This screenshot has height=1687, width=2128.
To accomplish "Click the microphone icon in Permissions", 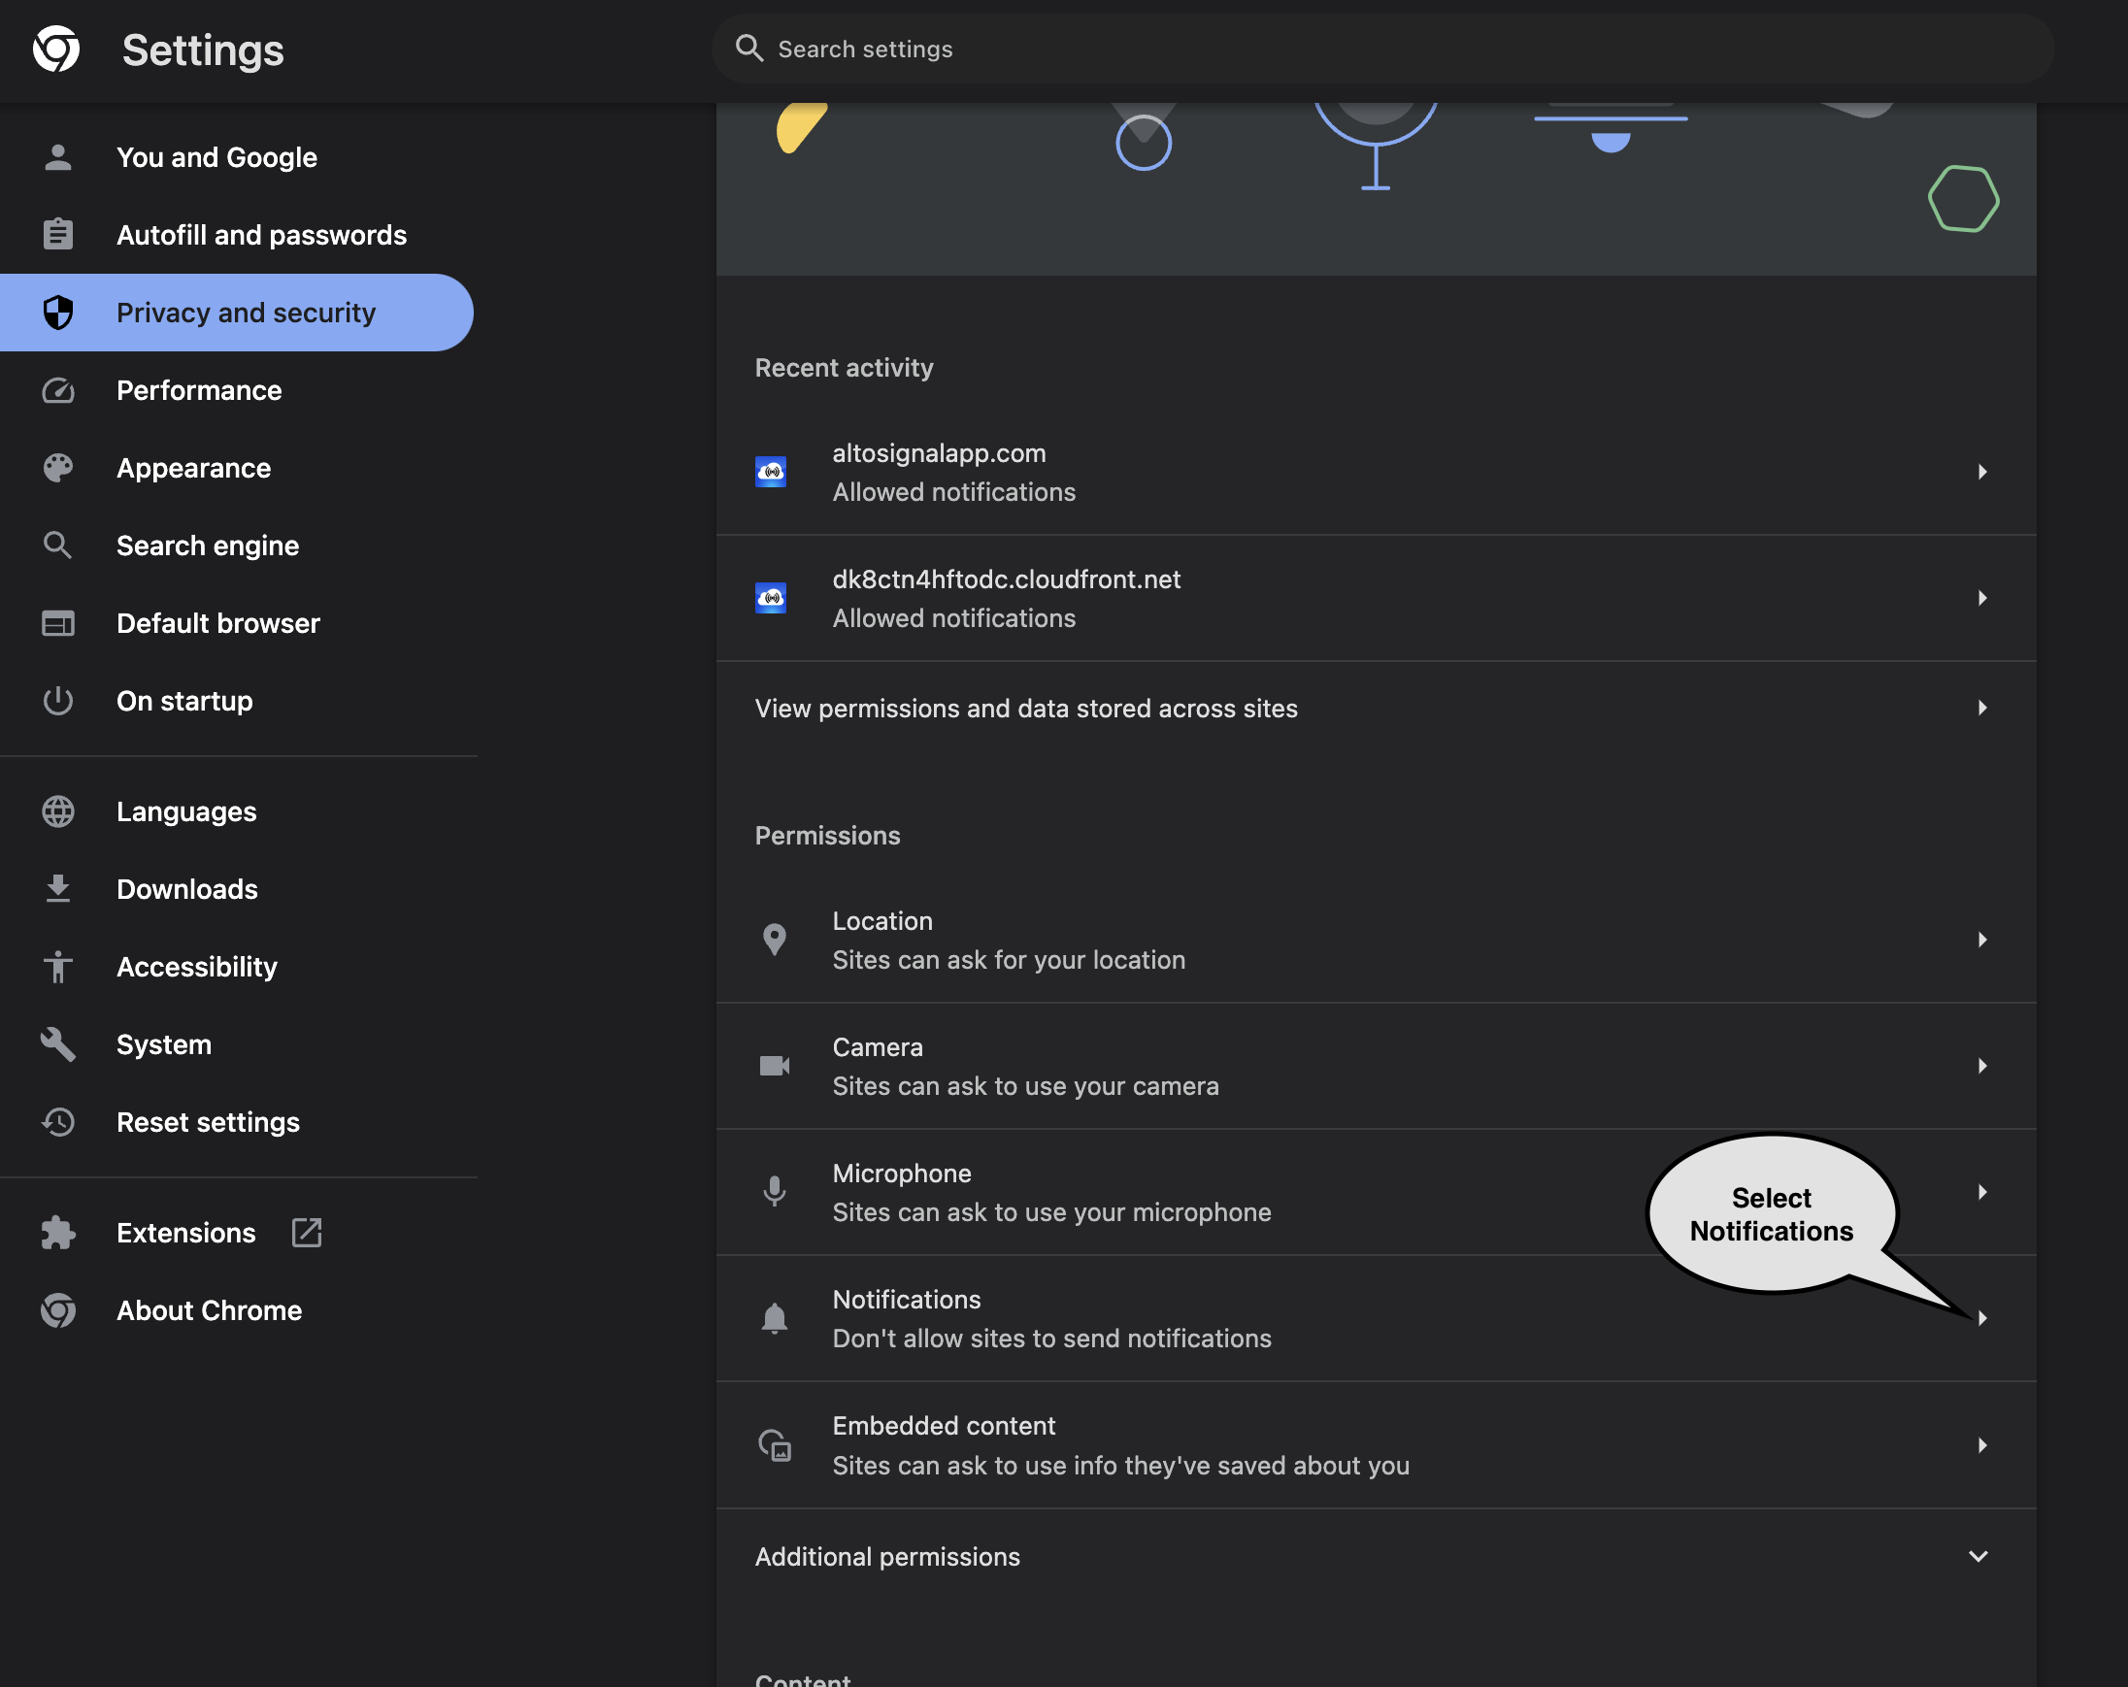I will click(x=774, y=1191).
